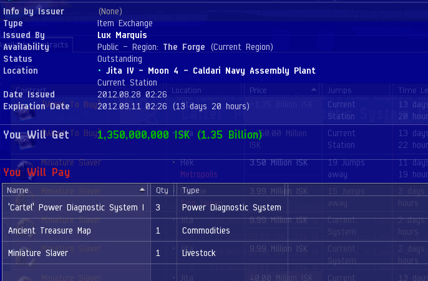The image size is (428, 281).
Task: Open Jita IV Moon 4 Caldari Navy Assembly Plant link
Action: (x=210, y=71)
